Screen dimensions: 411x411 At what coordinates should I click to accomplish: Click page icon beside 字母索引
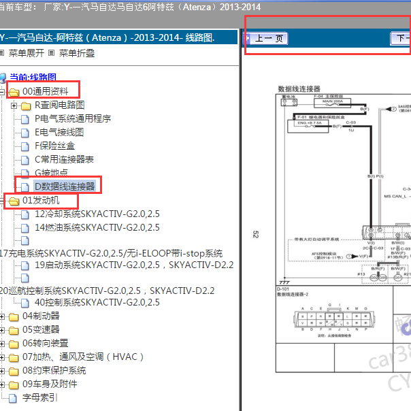[12, 399]
